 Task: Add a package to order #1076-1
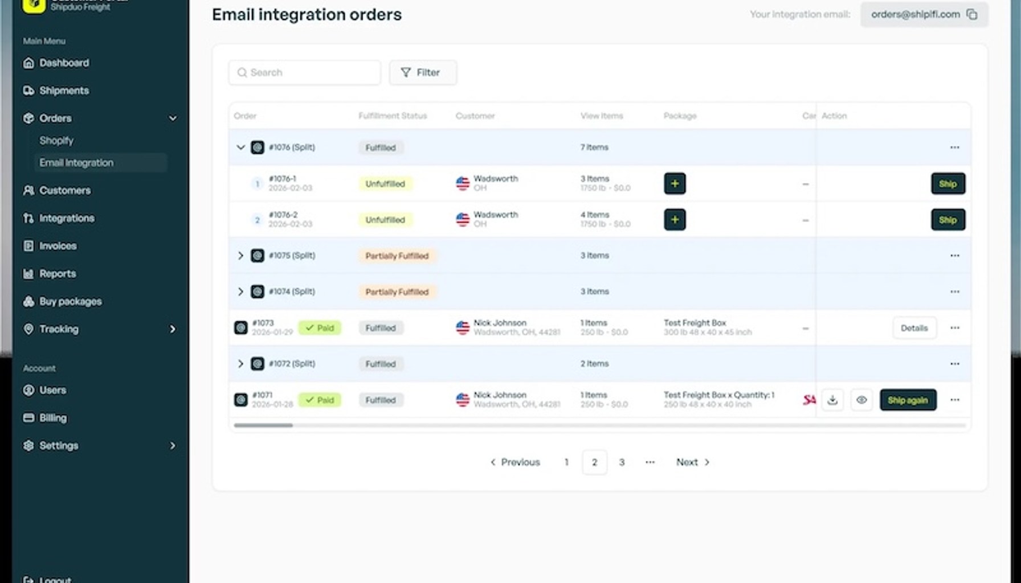point(675,184)
